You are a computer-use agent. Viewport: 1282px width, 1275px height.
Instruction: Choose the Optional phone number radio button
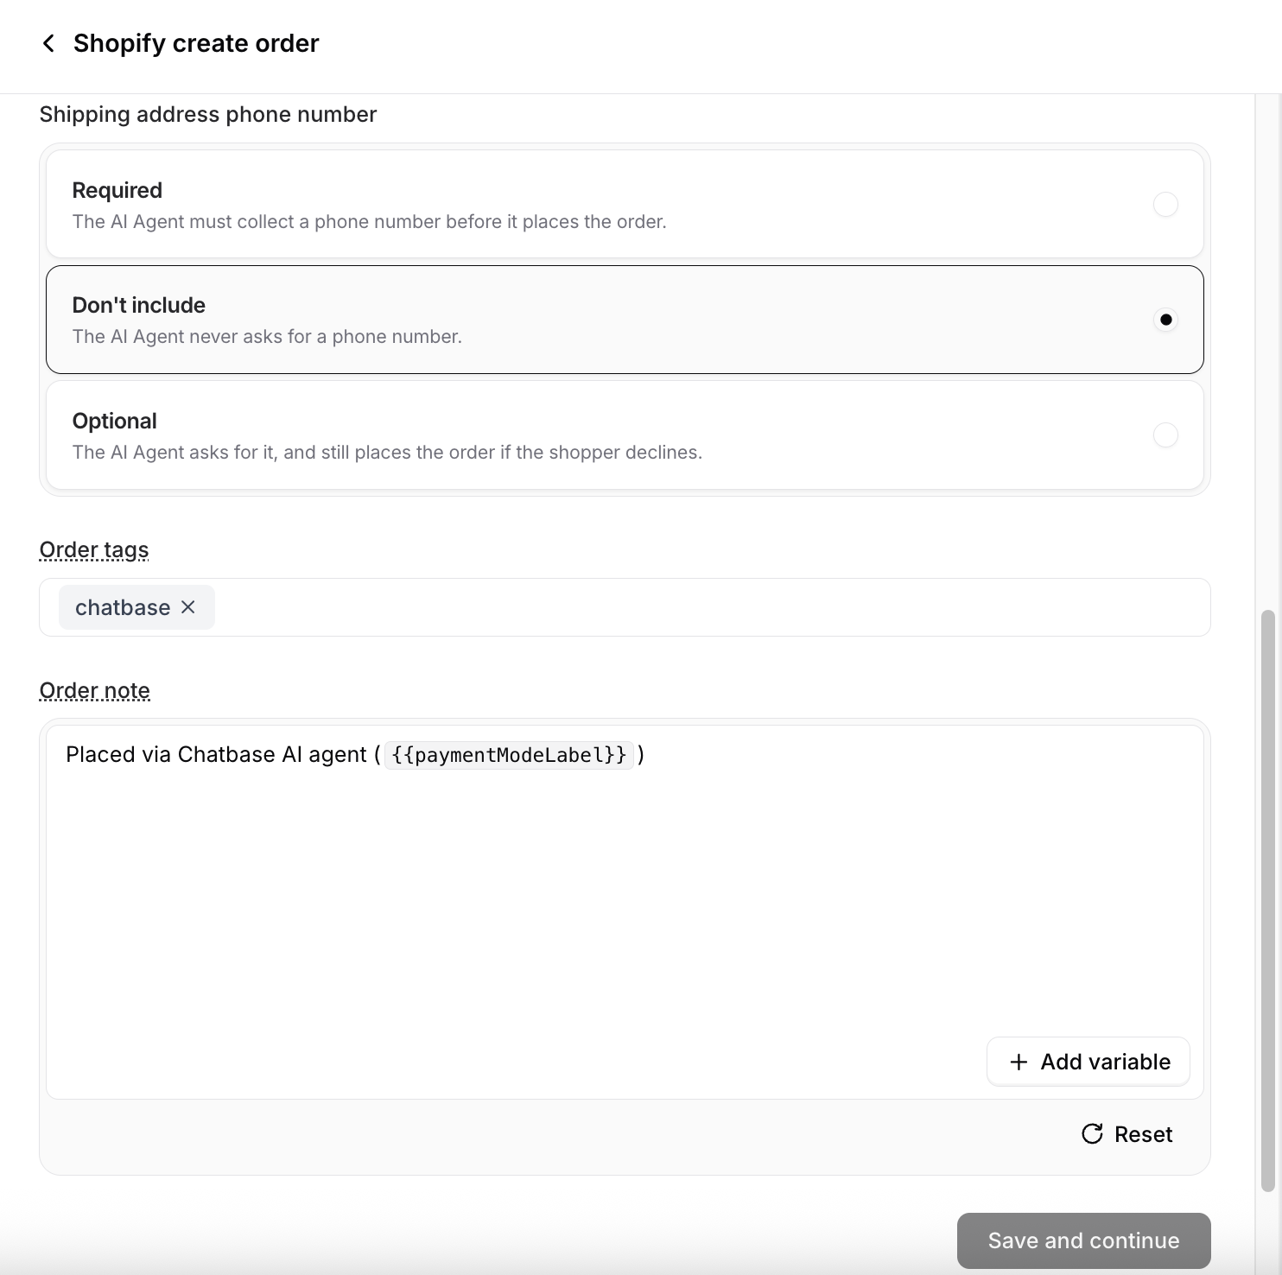pyautogui.click(x=1165, y=435)
